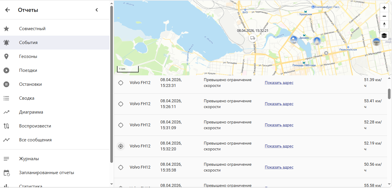Viewport: 392px width, 188px height.
Task: Open Диаграмма in the sidebar
Action: click(55, 112)
